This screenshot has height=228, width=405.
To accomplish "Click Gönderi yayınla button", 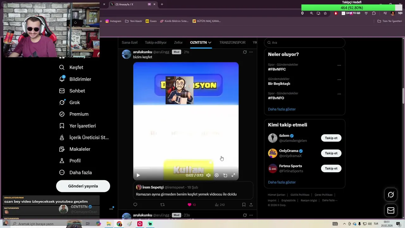I will point(83,186).
